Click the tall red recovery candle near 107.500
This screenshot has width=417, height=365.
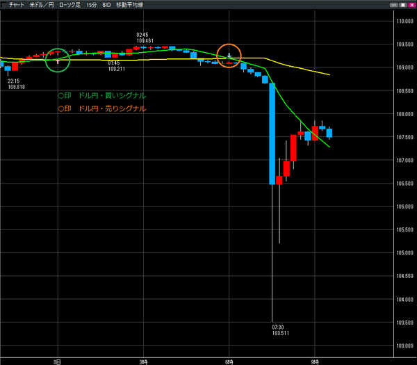coord(293,148)
